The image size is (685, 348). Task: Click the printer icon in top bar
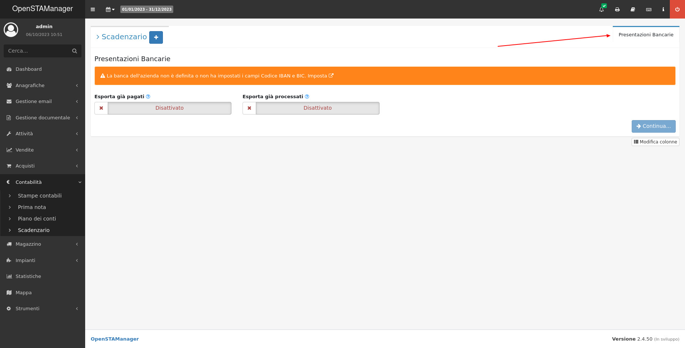tap(617, 9)
